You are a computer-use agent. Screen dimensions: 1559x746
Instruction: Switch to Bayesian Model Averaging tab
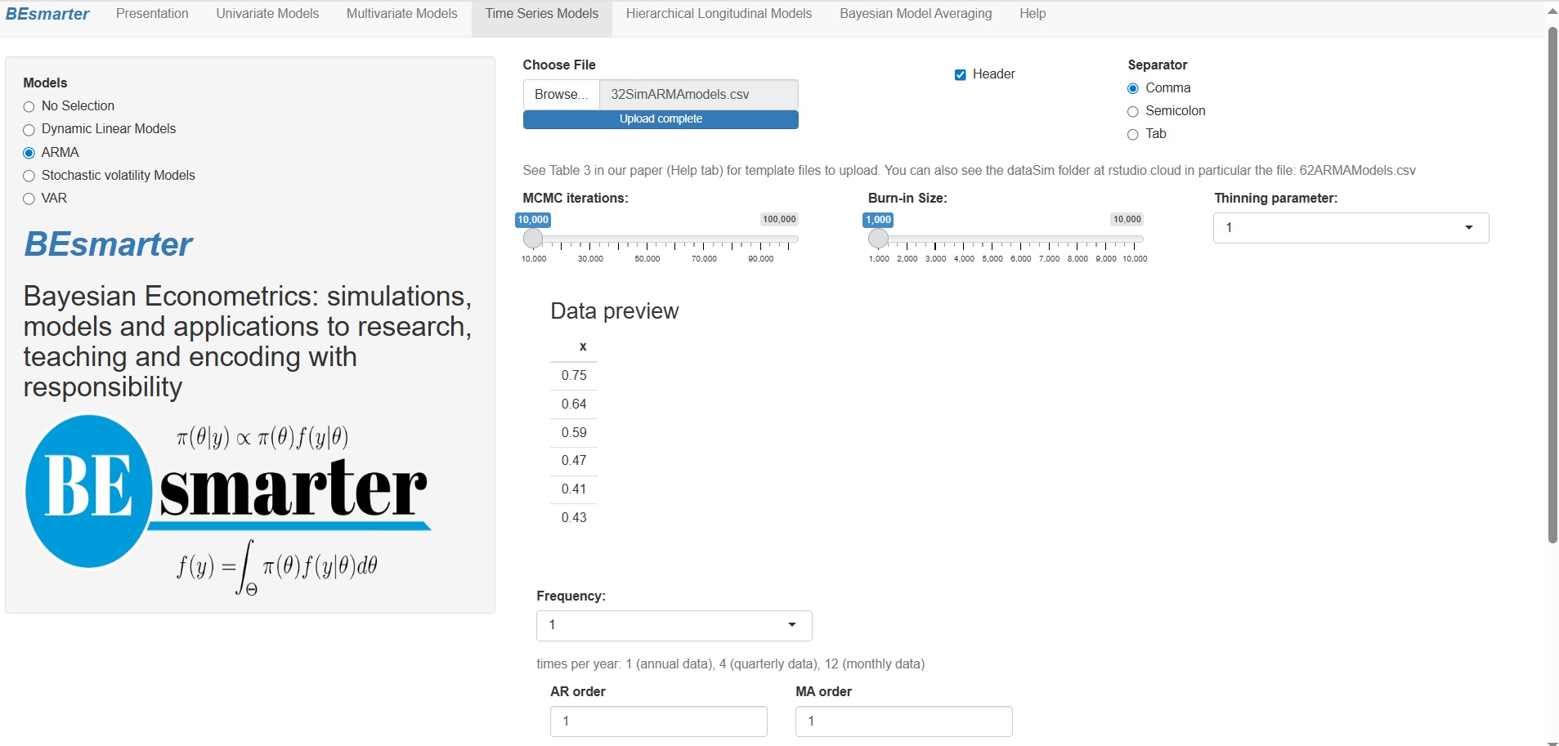click(x=915, y=14)
